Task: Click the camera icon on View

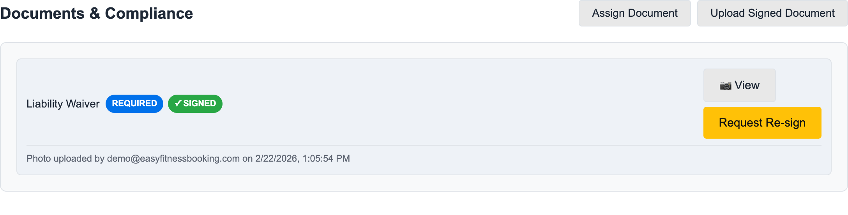Action: (725, 86)
